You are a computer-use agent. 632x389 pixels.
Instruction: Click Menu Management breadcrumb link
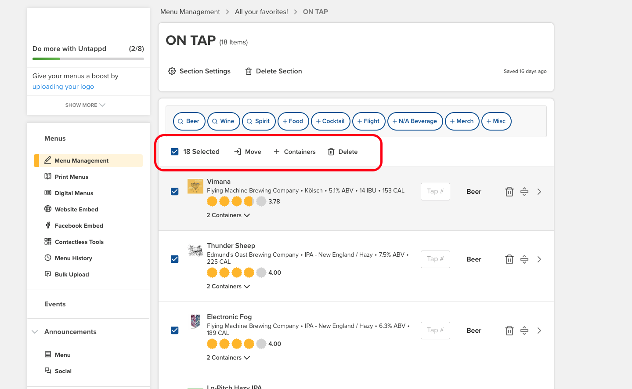pos(190,12)
